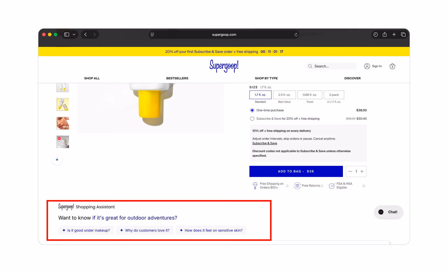Click the supergoop.com address bar

pos(224,34)
